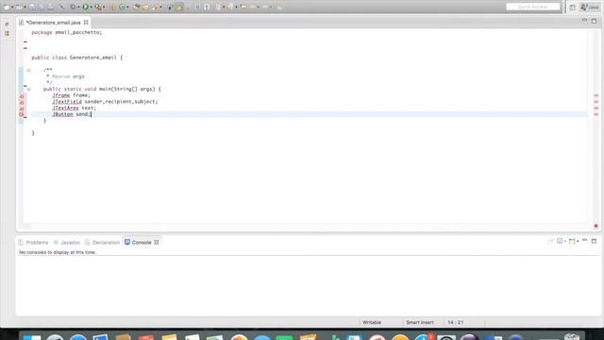Click the Open Task toolbar icon
The width and height of the screenshot is (604, 340).
tap(145, 7)
